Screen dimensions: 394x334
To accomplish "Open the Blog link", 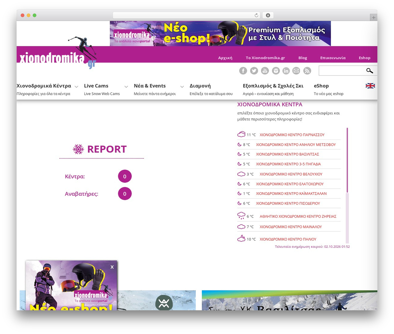I will point(303,58).
